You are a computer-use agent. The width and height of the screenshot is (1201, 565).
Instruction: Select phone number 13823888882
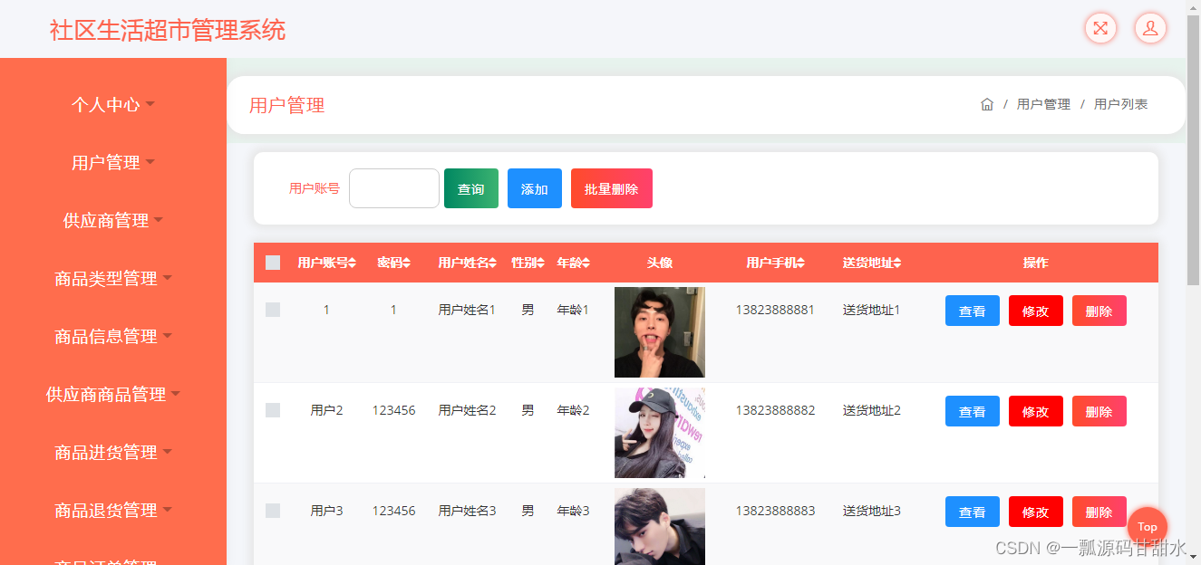click(775, 410)
